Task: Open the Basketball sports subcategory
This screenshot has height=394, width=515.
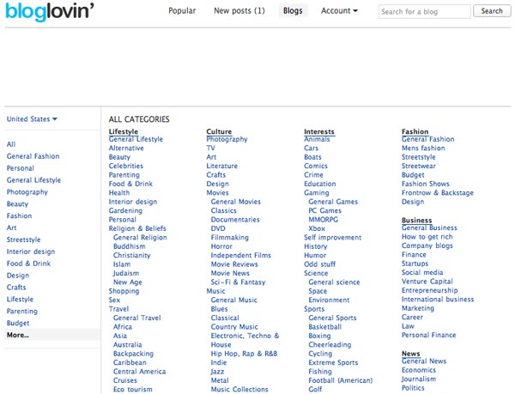Action: [324, 327]
